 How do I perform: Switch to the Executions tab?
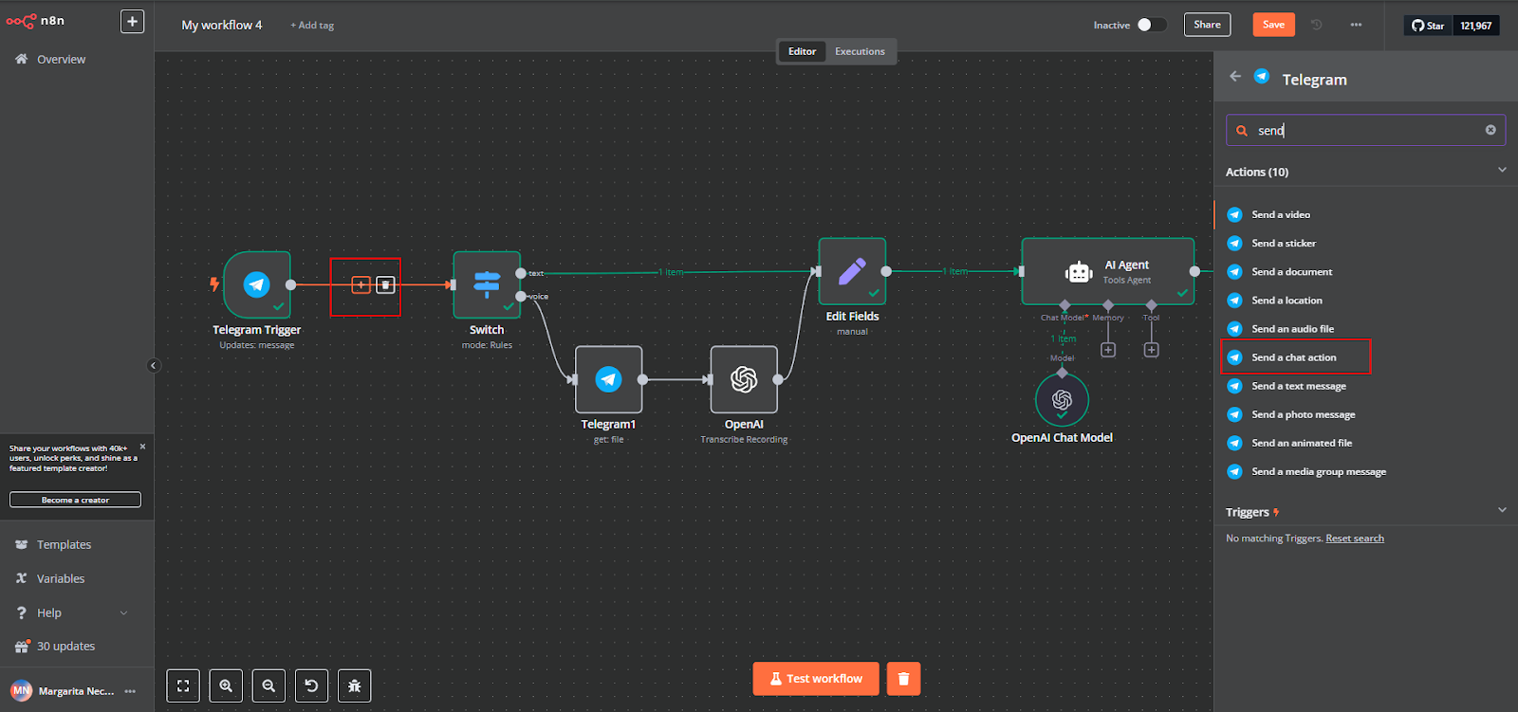(860, 51)
